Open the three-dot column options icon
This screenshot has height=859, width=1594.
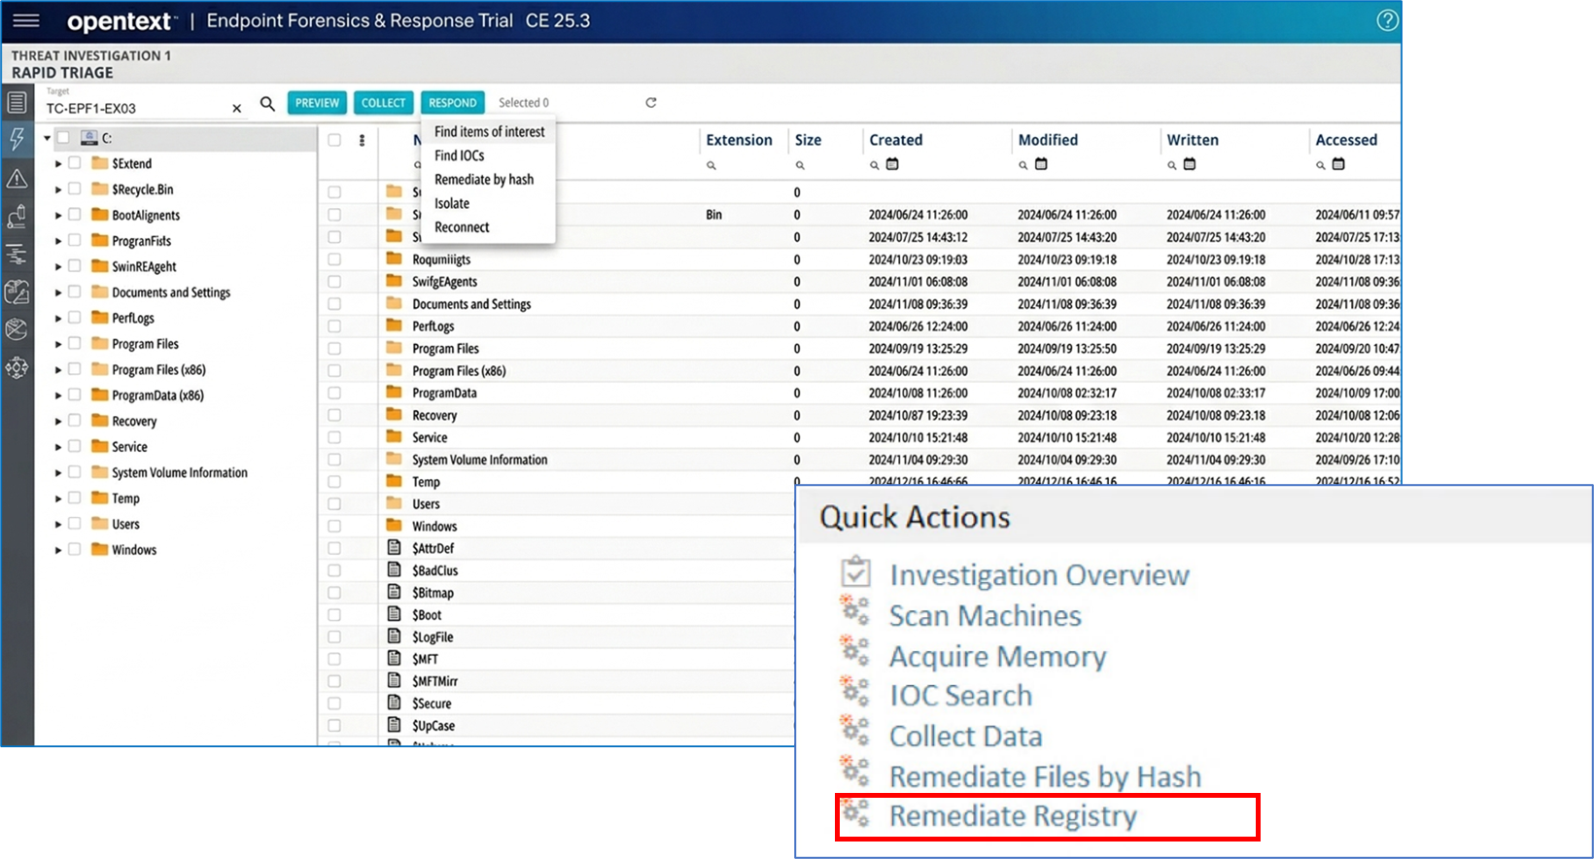(362, 140)
